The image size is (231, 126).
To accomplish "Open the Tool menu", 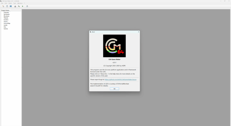I will pos(14,3).
